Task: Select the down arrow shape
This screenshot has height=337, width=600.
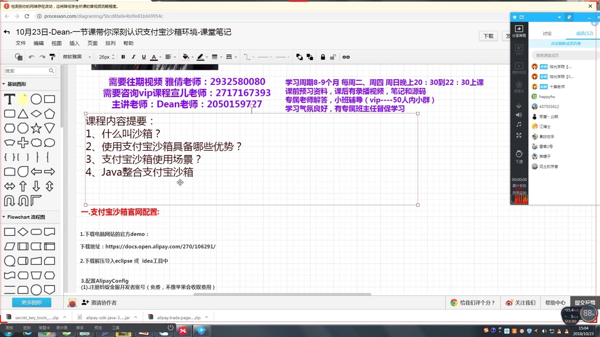Action: [36, 186]
